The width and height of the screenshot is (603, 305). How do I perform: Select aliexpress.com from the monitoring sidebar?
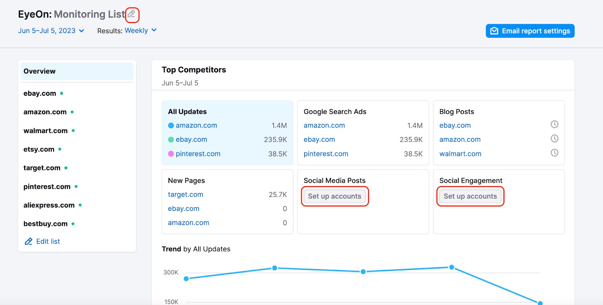(x=49, y=205)
